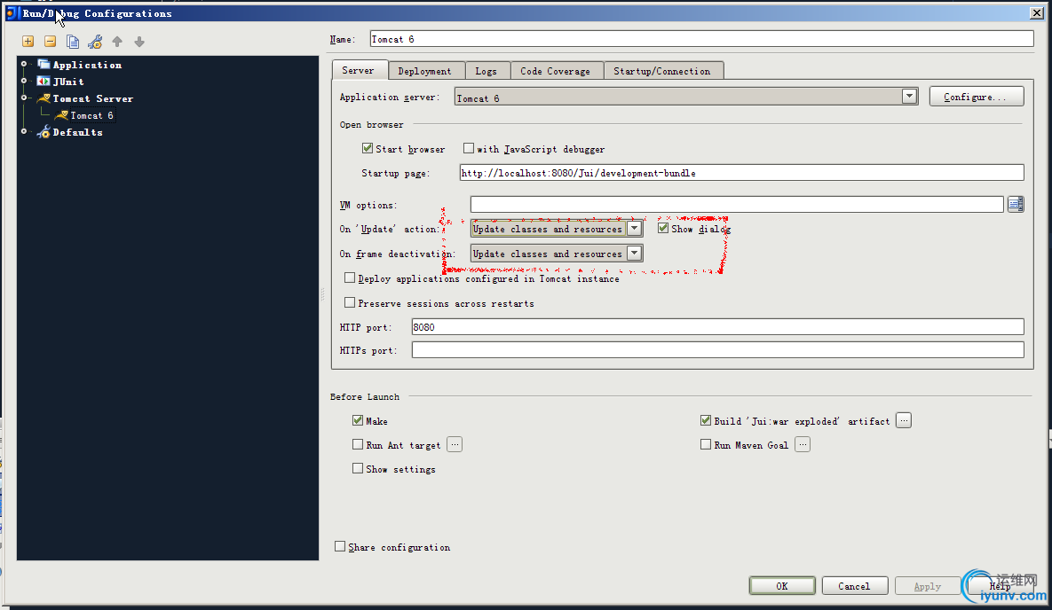Select the Tomcat 6 tree item
This screenshot has width=1052, height=610.
(92, 115)
